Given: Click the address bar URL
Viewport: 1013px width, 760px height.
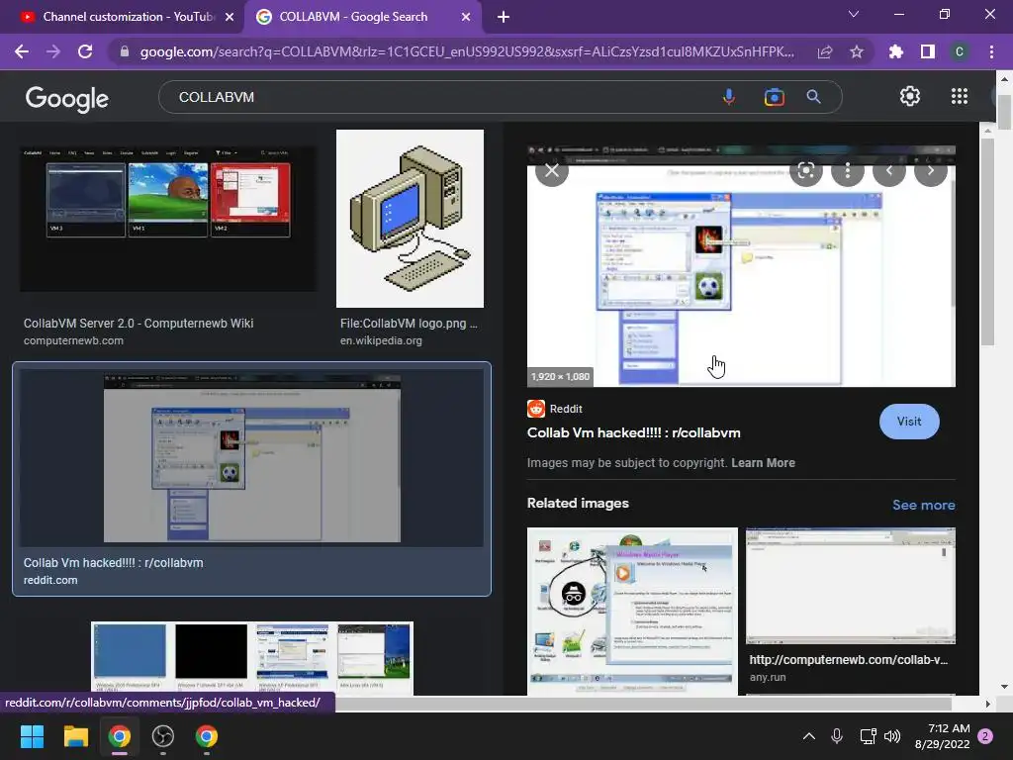Looking at the screenshot, I should click(467, 51).
